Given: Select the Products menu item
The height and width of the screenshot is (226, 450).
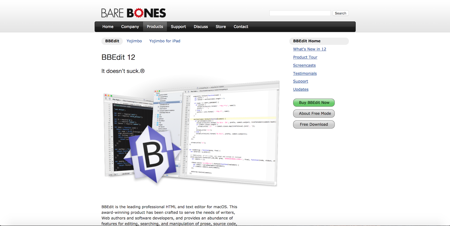Looking at the screenshot, I should [x=155, y=27].
